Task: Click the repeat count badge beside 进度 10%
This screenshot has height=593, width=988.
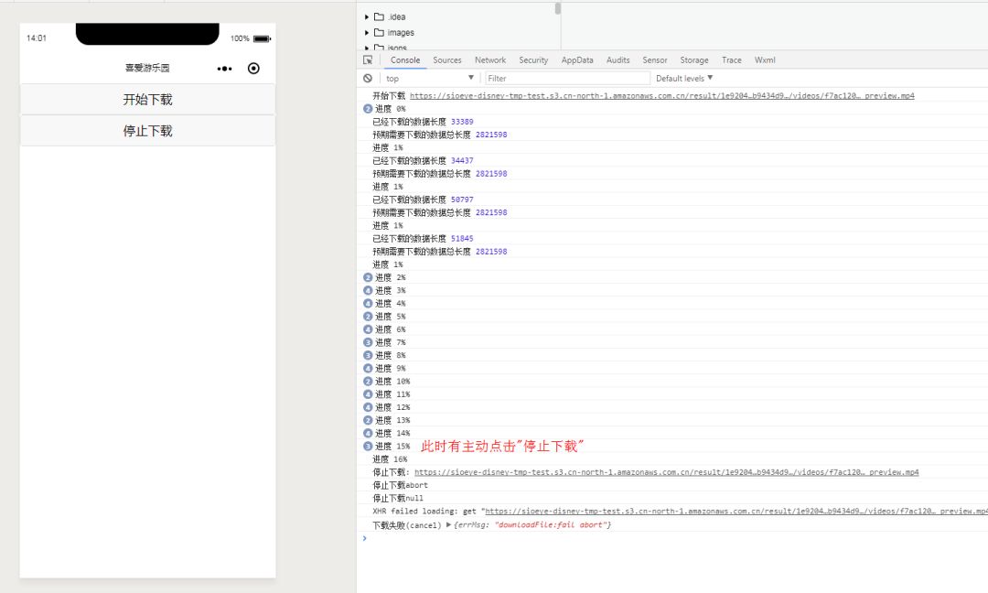Action: tap(368, 382)
